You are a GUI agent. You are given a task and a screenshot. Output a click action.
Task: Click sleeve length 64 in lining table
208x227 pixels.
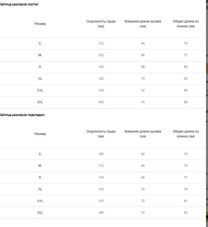coord(143,154)
